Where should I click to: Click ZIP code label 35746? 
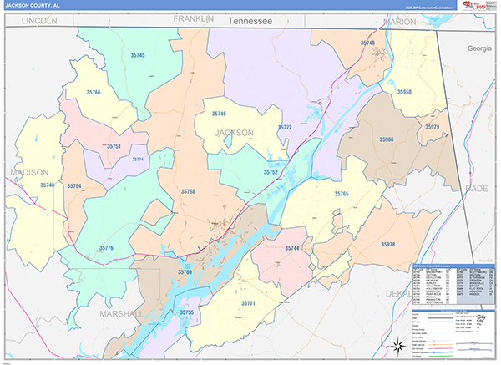[219, 114]
